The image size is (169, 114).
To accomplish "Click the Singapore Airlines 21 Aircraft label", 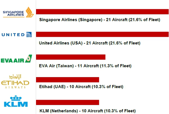I will [x=100, y=20].
